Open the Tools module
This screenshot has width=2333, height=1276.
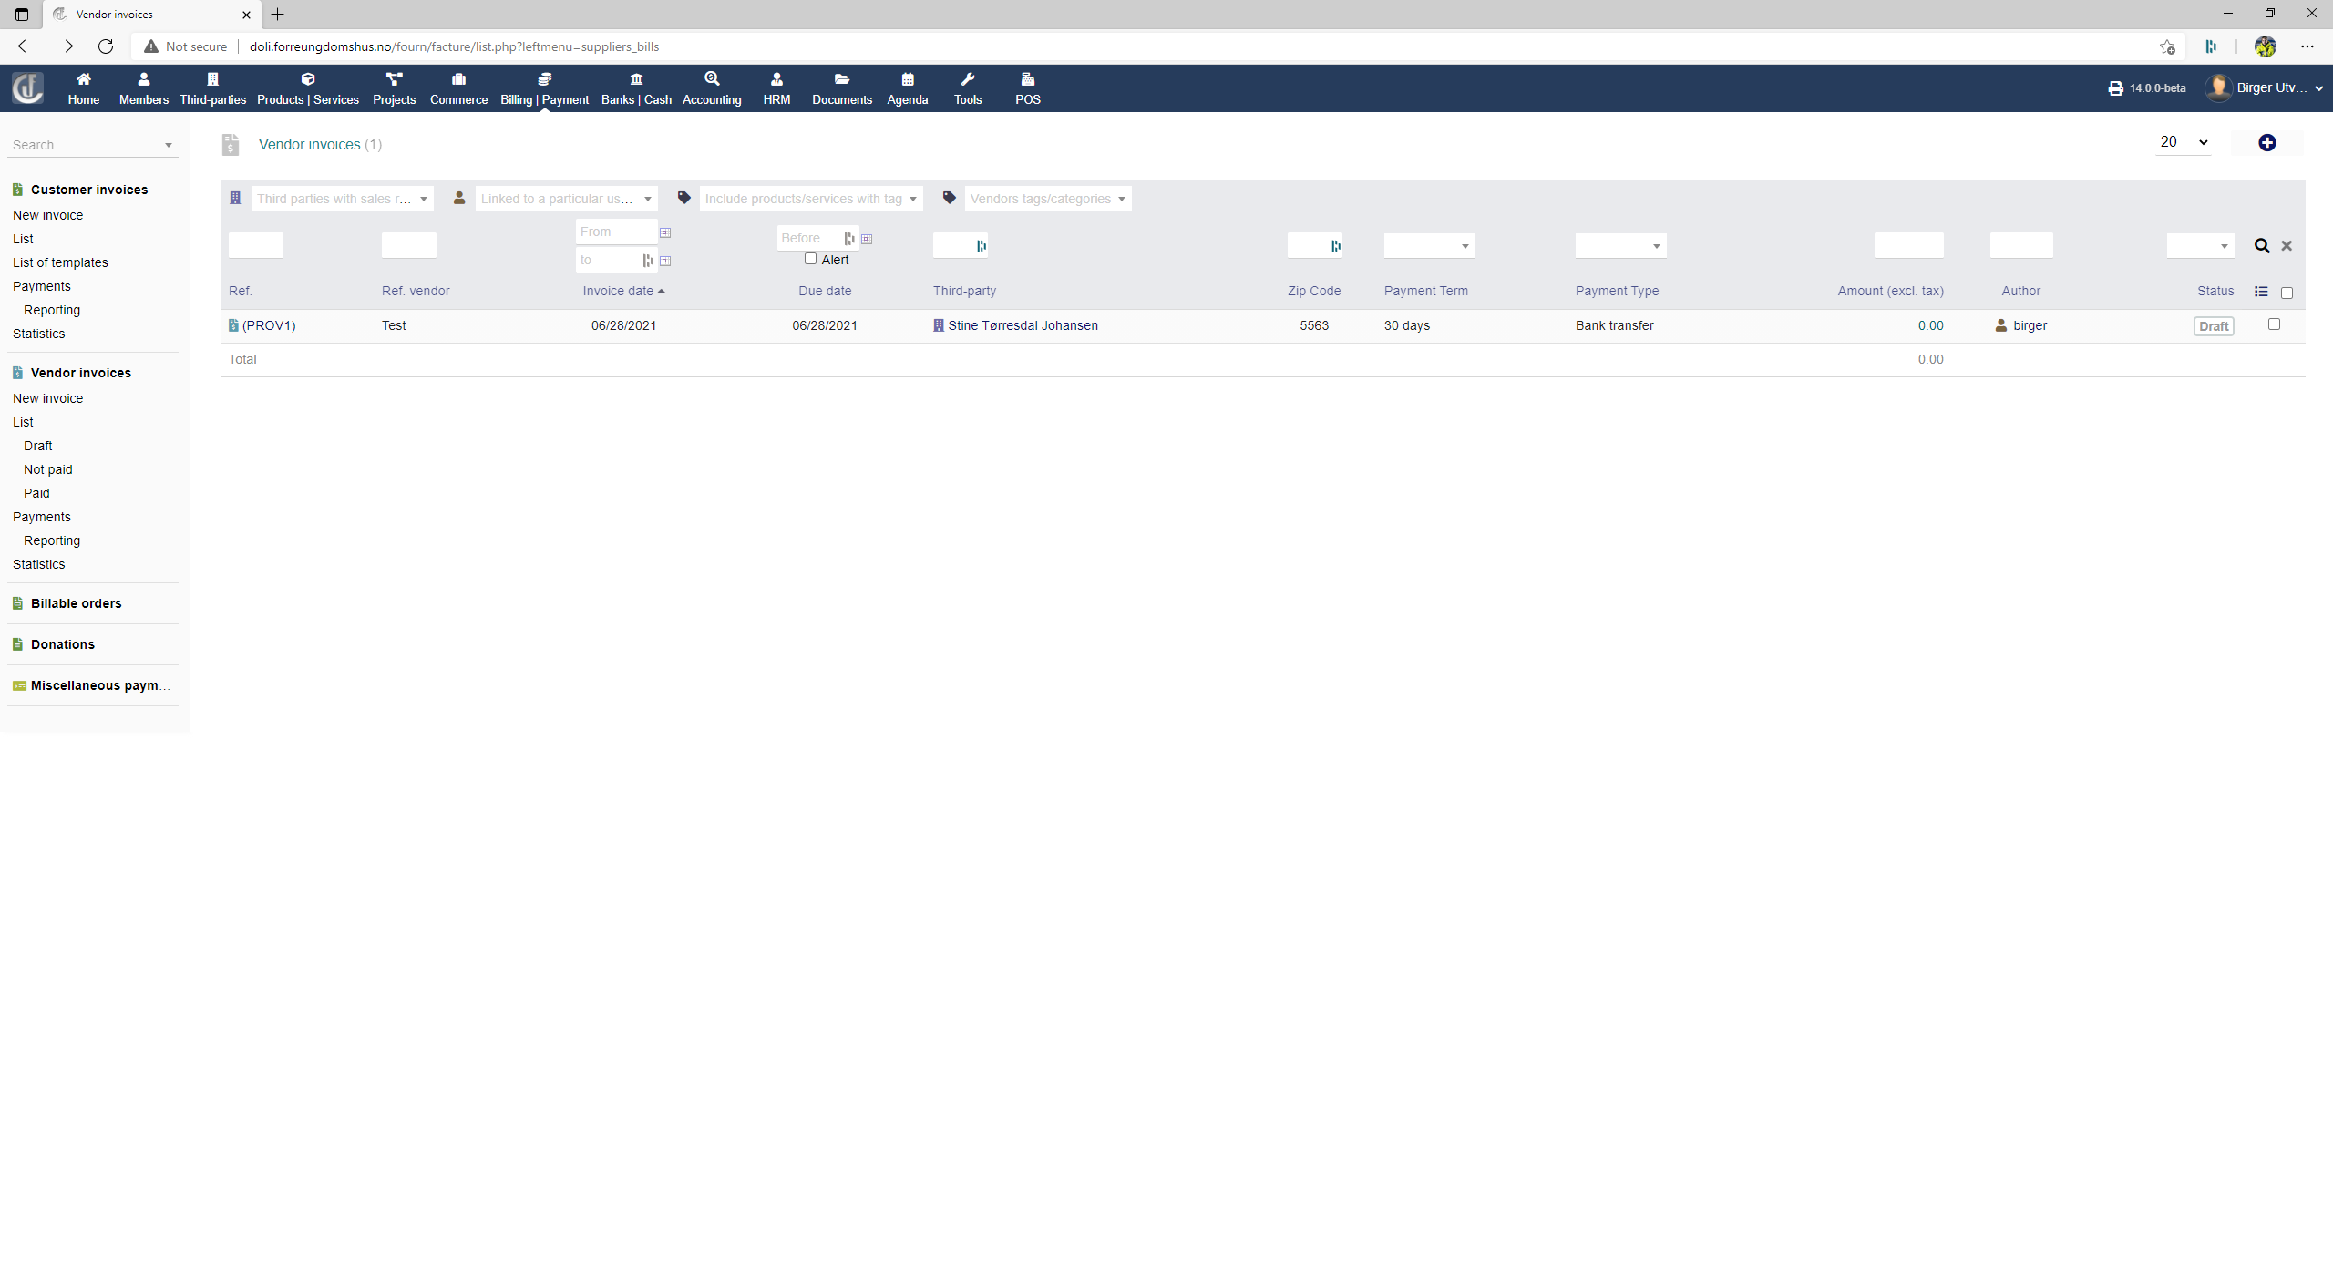coord(967,88)
